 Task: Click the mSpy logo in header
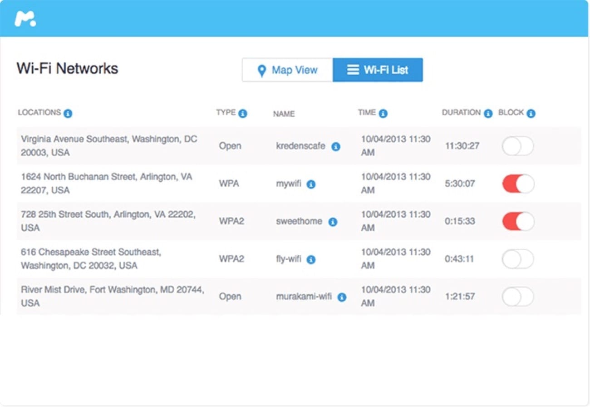(25, 19)
